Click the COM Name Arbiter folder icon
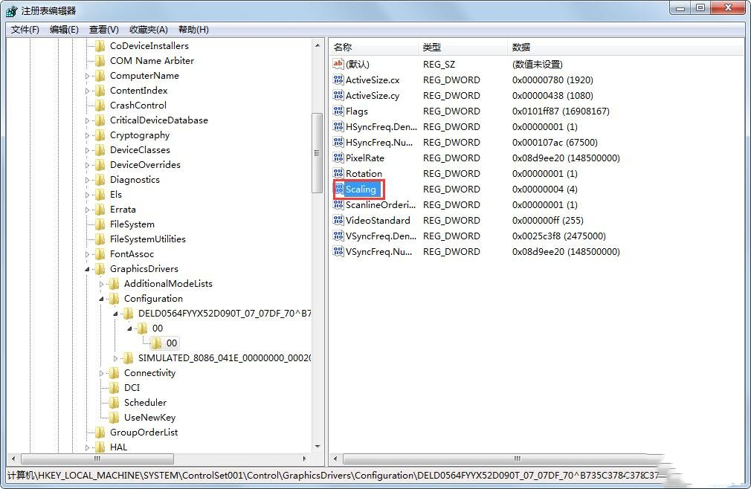This screenshot has height=489, width=751. pos(100,61)
